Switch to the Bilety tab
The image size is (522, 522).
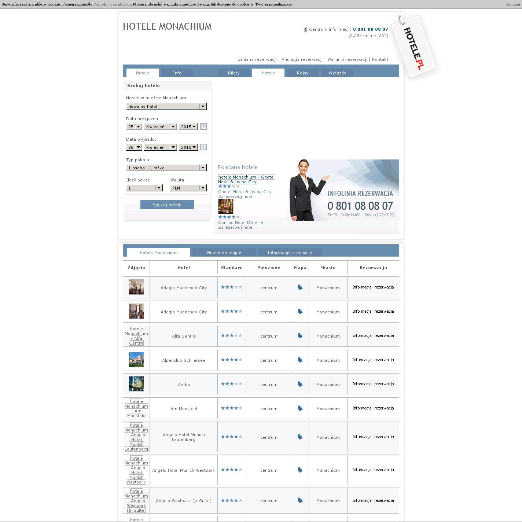(234, 73)
